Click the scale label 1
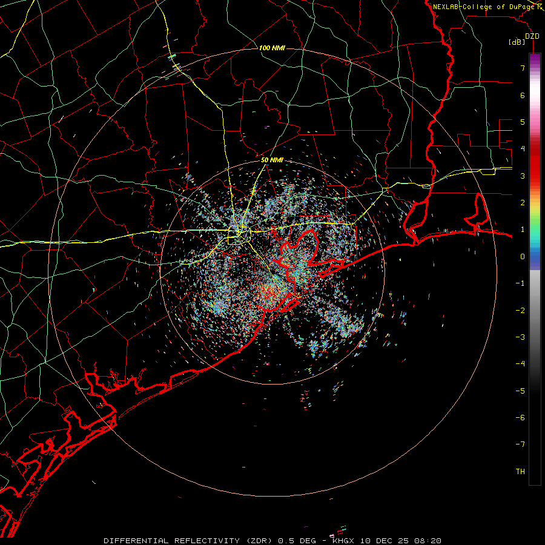The image size is (545, 545). click(523, 230)
